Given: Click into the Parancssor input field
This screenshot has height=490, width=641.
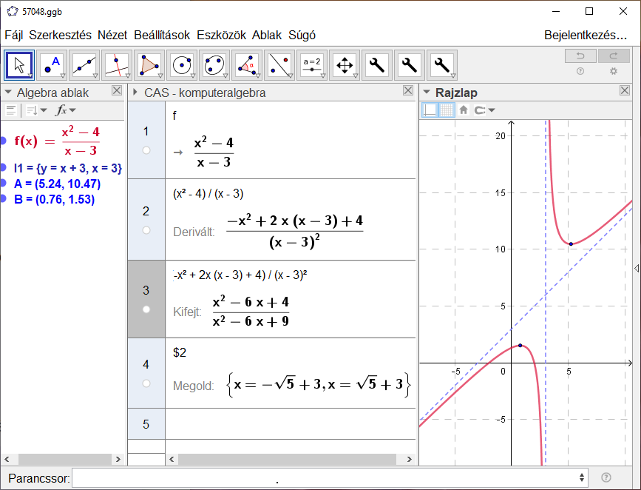Looking at the screenshot, I should 325,478.
